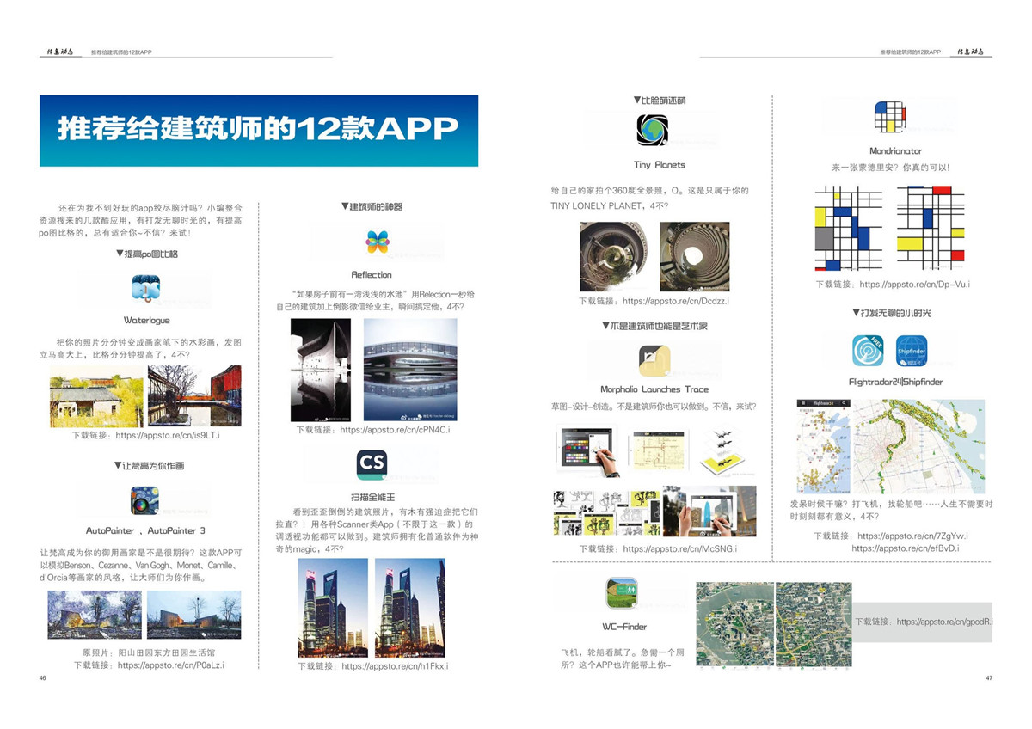The image size is (1032, 729).
Task: Click the Shipfinder green coastline map
Action: pyautogui.click(x=918, y=445)
